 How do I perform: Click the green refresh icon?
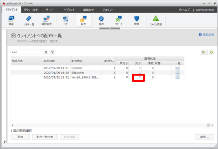[x=211, y=52]
